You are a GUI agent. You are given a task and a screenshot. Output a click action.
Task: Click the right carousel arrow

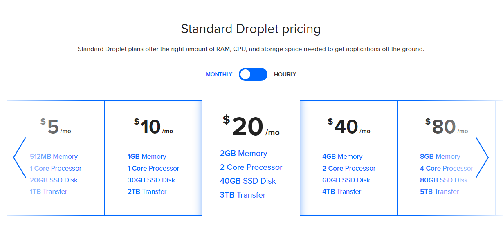(482, 157)
